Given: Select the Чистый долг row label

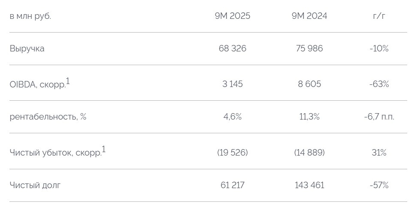Looking at the screenshot, I should [x=35, y=186].
